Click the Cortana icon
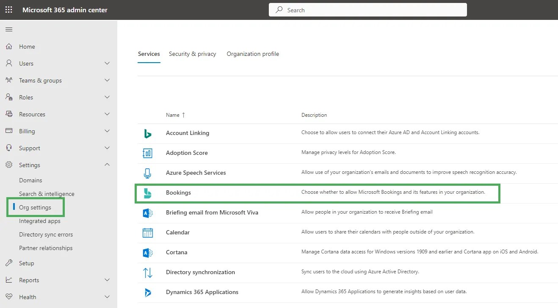This screenshot has height=308, width=558. (x=148, y=252)
